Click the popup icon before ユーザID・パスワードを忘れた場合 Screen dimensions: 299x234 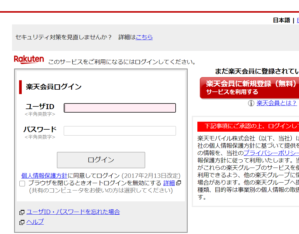coord(22,212)
